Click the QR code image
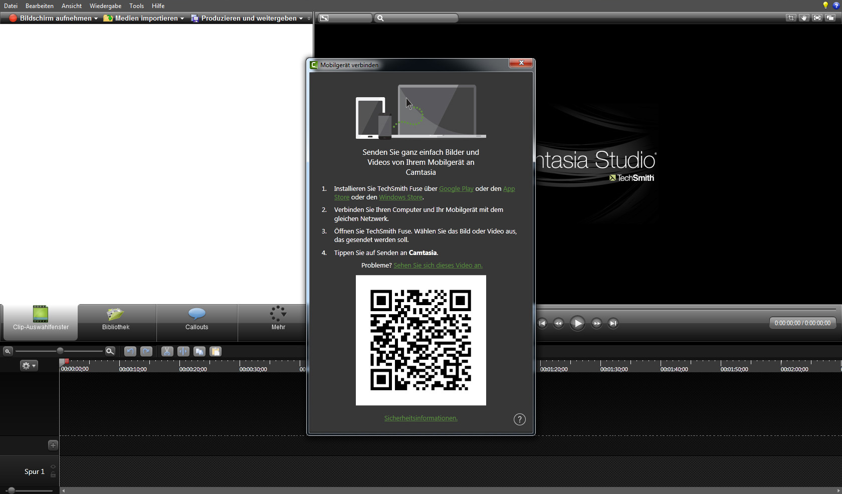842x494 pixels. click(x=421, y=340)
